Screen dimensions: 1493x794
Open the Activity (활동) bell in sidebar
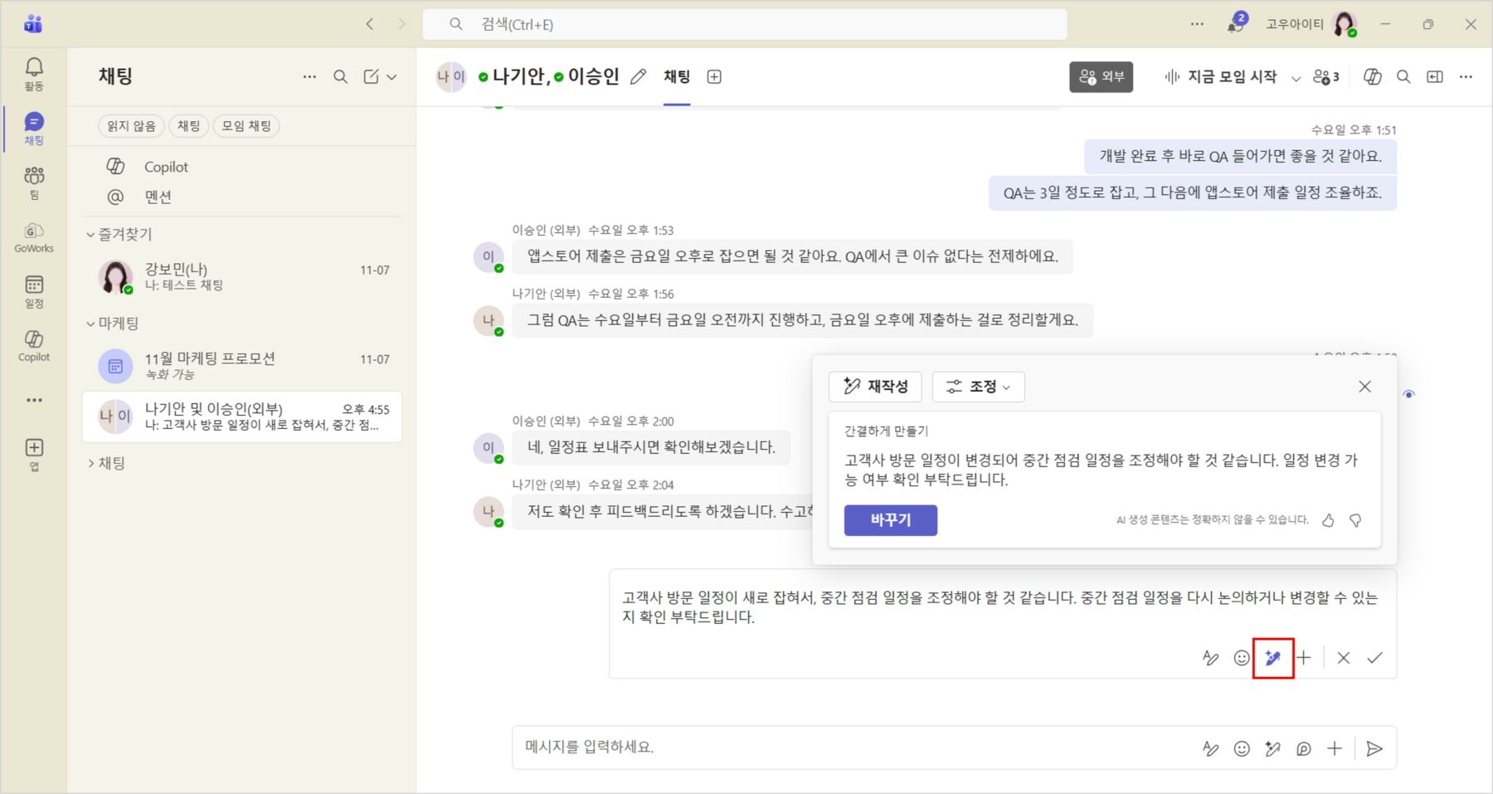[x=34, y=73]
